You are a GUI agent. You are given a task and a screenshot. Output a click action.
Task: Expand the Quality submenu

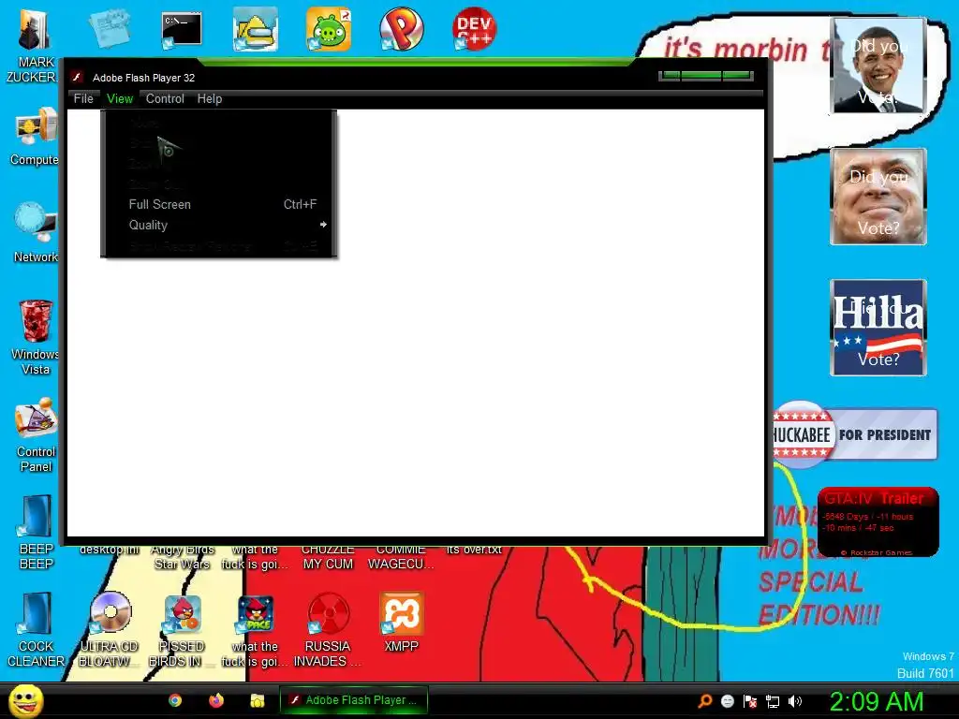[219, 225]
